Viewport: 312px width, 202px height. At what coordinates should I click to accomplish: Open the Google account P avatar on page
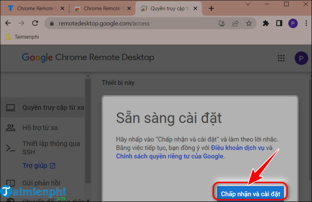pyautogui.click(x=301, y=58)
